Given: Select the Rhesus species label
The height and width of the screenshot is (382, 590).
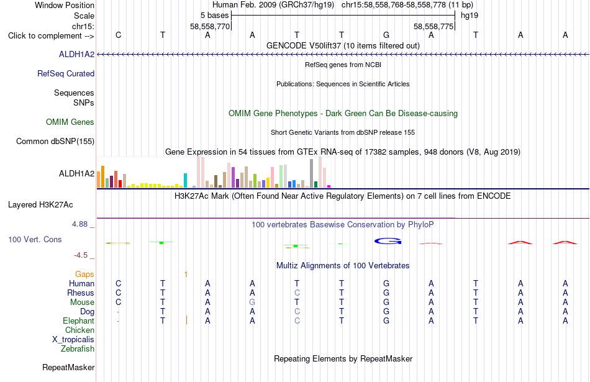Looking at the screenshot, I should tap(81, 293).
